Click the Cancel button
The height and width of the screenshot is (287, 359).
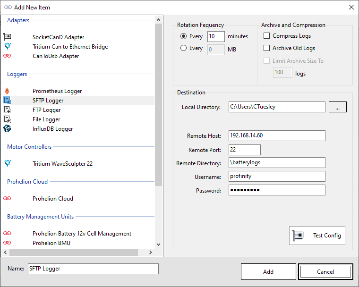[x=325, y=272]
